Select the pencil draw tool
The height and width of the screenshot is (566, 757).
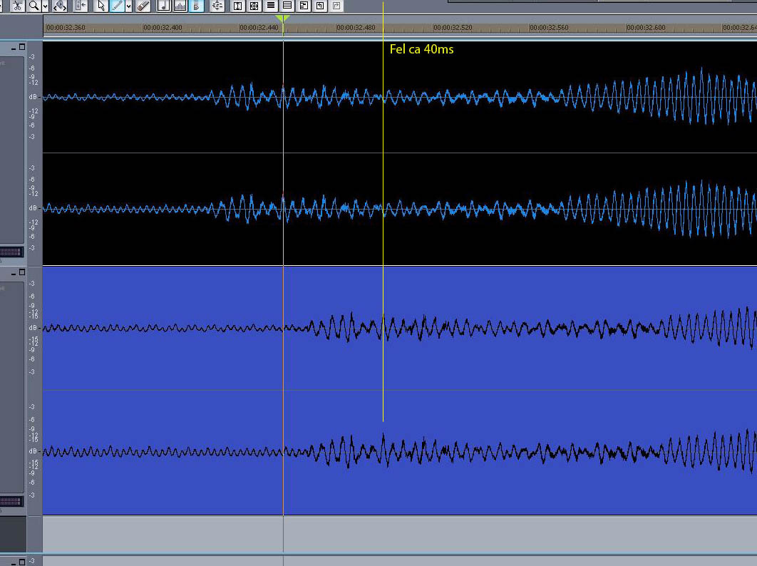117,6
